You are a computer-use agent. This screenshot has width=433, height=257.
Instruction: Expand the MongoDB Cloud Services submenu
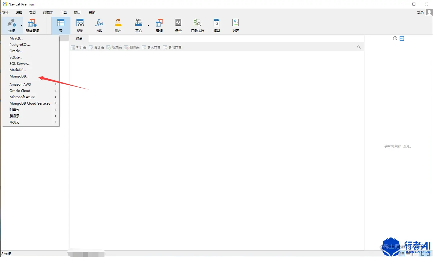(30, 103)
